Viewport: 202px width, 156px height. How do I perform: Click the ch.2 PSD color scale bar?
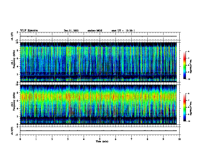point(185,107)
